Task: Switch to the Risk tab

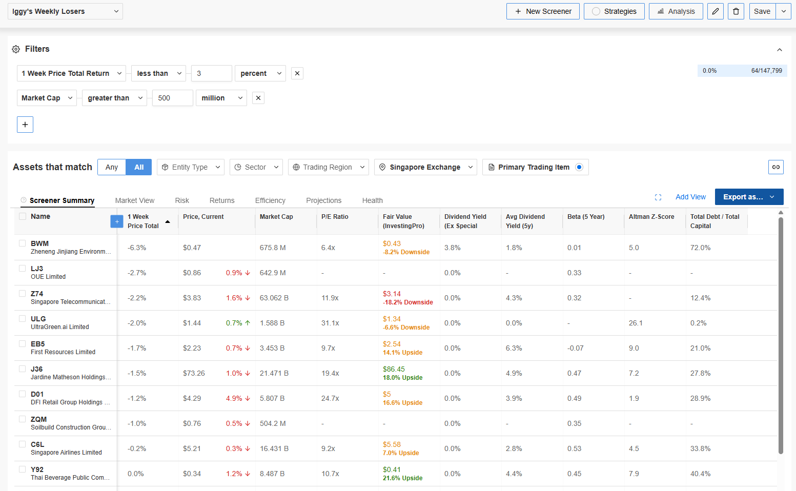Action: point(182,200)
